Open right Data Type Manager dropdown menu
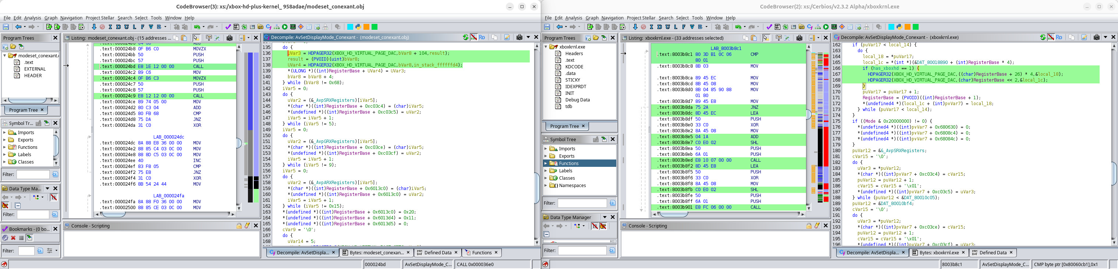 (x=604, y=217)
